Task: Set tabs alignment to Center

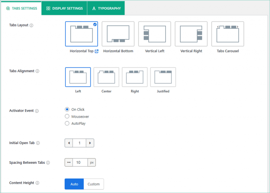Action: [106, 77]
